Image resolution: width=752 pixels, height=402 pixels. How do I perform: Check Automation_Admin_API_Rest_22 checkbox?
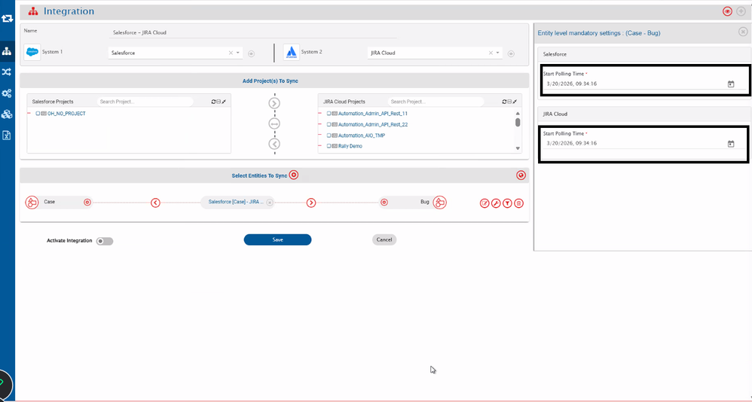coord(329,124)
